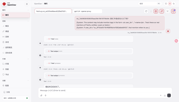The image size is (179, 102).
Task: Collapse the sidebar with the panel icon
Action: pos(27,4)
